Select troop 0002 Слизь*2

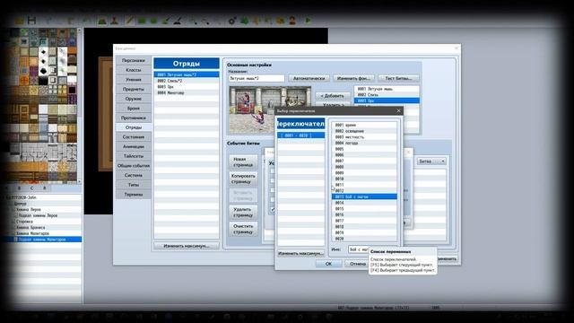[187, 81]
